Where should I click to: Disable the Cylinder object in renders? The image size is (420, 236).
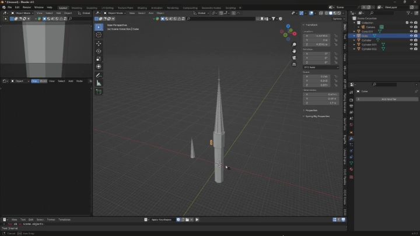click(x=416, y=40)
